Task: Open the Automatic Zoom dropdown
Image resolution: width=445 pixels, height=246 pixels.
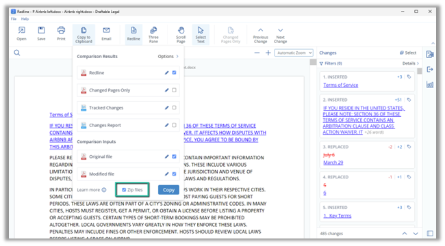Action: coord(294,53)
